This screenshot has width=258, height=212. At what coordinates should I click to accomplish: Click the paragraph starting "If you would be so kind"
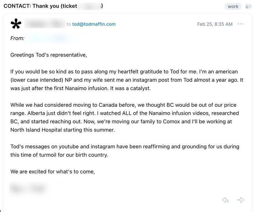pos(127,80)
